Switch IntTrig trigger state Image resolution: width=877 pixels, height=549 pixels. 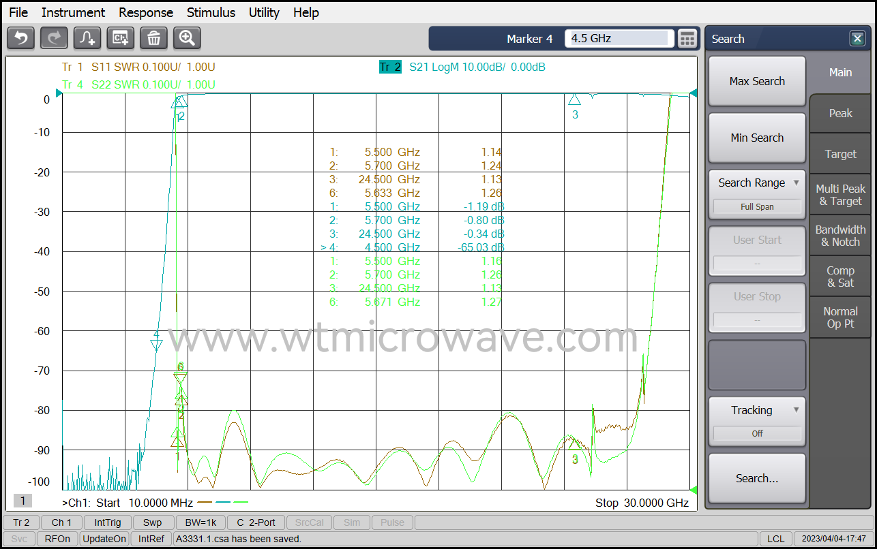[108, 522]
